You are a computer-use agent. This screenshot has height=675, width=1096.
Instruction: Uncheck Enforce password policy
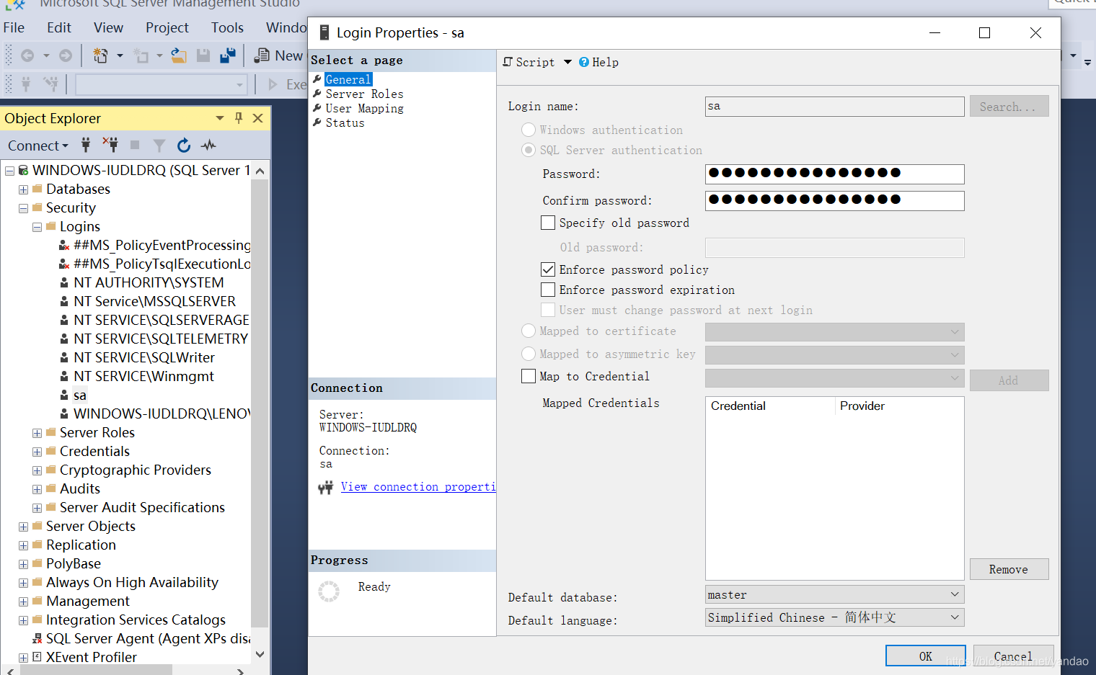[547, 269]
